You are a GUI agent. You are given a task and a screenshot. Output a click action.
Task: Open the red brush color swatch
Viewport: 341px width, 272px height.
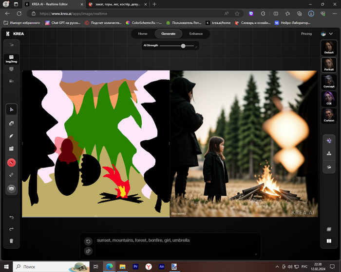point(12,162)
